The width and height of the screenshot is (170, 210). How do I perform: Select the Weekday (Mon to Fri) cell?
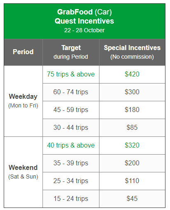[23, 101]
